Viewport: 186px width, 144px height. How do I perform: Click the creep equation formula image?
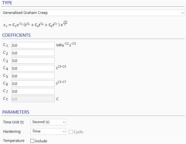(35, 24)
